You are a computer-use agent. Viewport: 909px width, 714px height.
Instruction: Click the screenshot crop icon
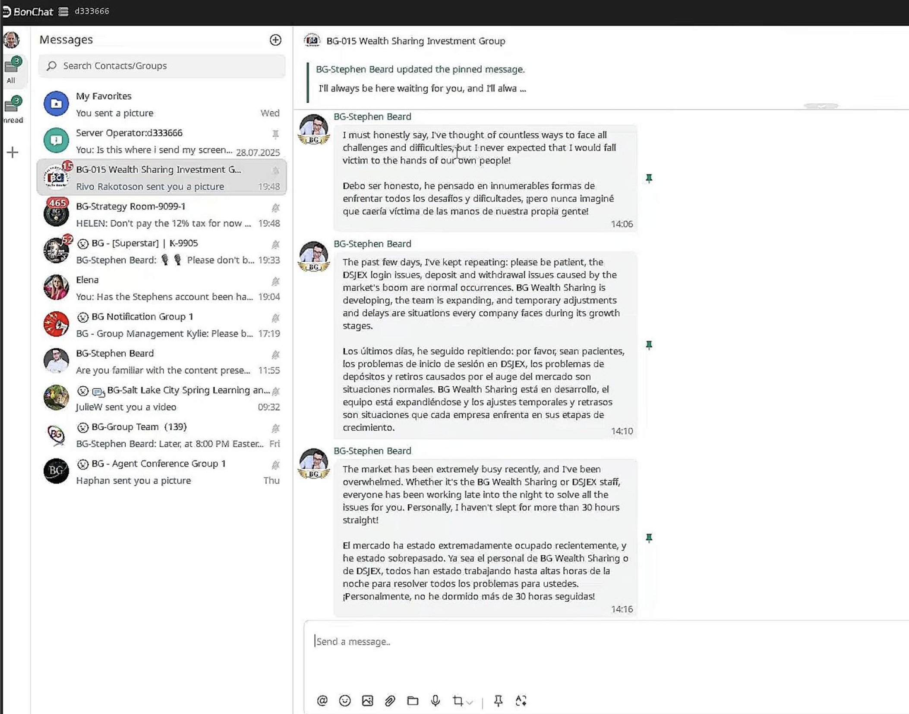458,701
